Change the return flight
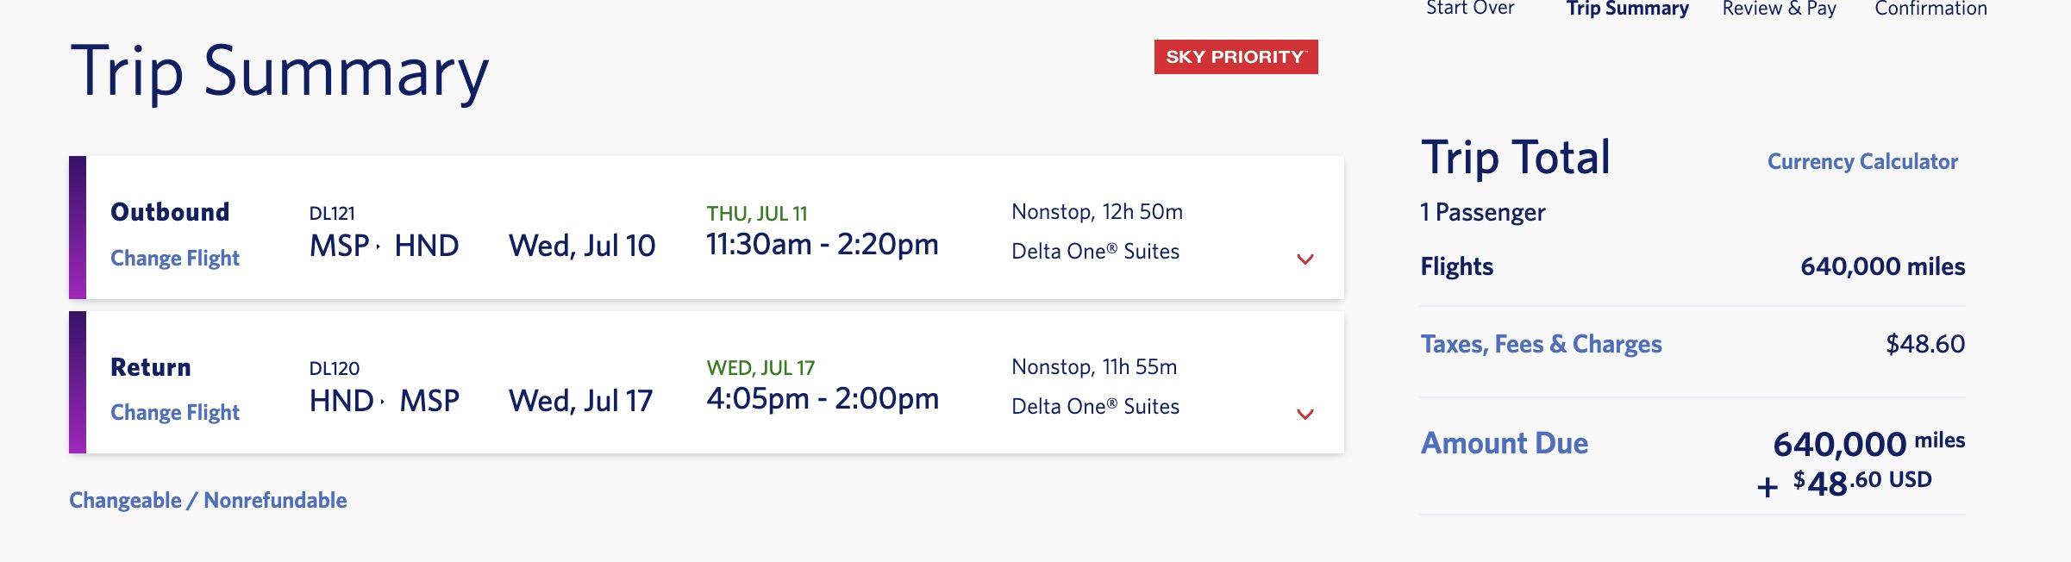 tap(176, 413)
